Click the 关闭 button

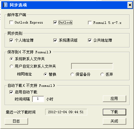click(x=114, y=121)
